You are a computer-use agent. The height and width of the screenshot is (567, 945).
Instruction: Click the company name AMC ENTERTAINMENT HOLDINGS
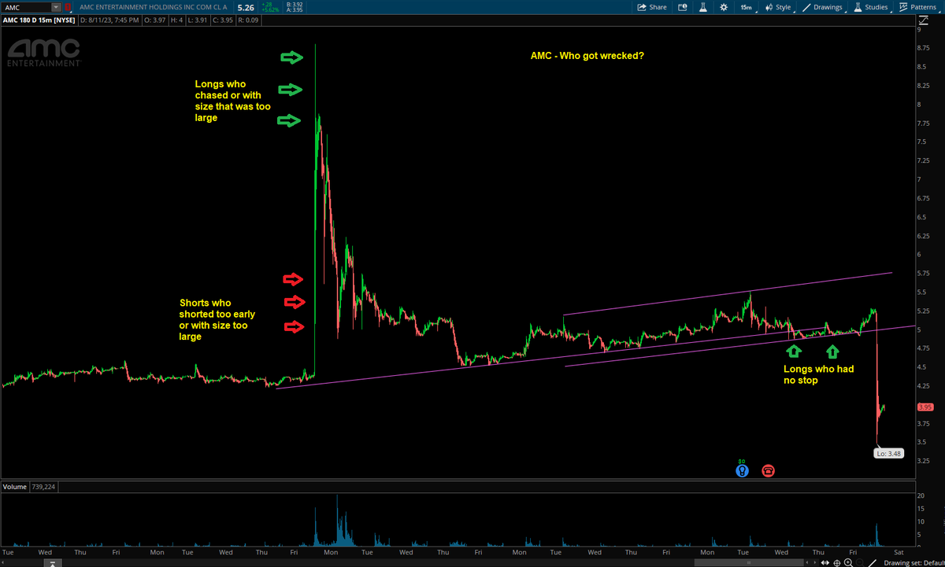click(155, 8)
